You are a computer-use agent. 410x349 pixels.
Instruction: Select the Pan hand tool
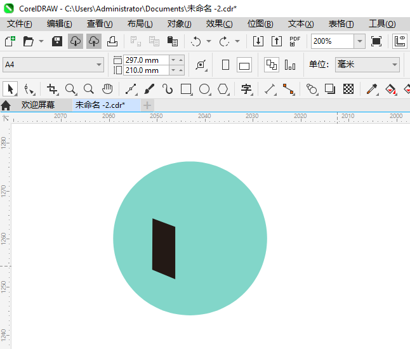coord(107,89)
